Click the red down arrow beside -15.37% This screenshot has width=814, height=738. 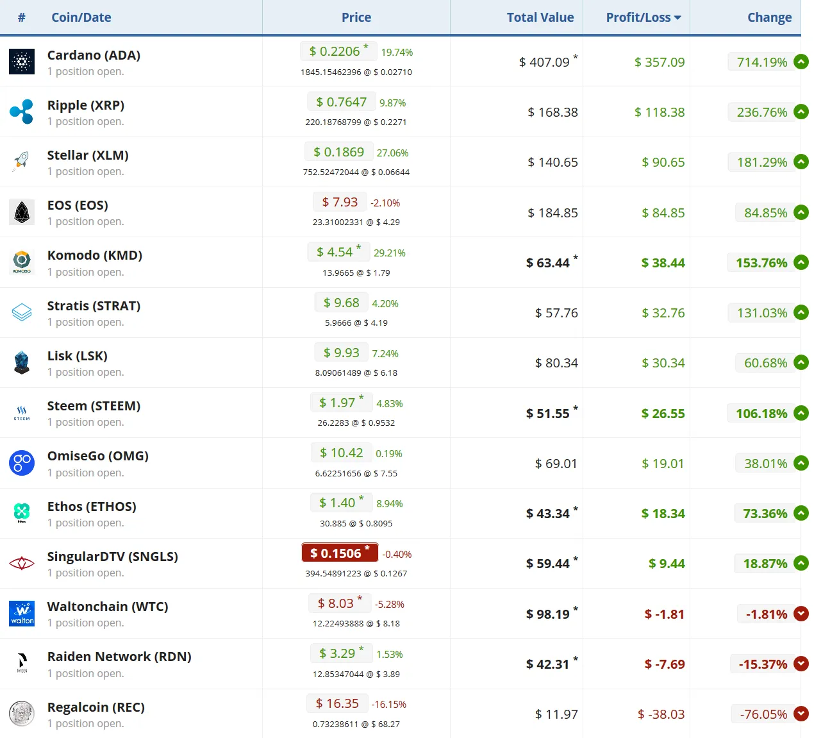tap(801, 664)
